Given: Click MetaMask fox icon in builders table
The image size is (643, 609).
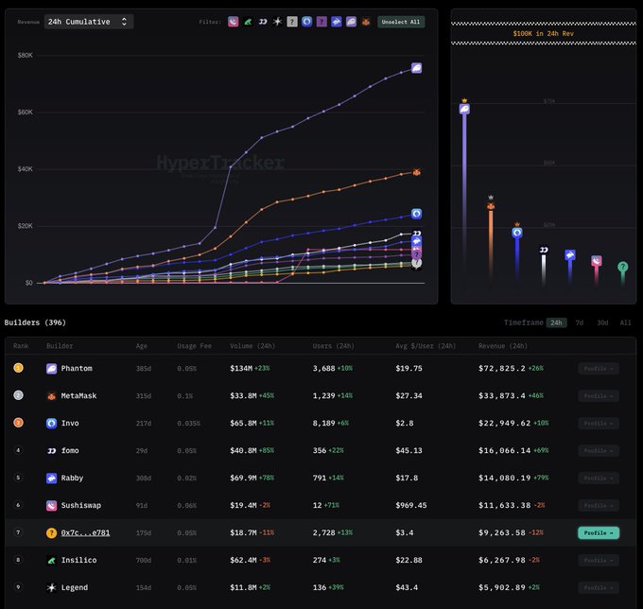Looking at the screenshot, I should pos(51,395).
